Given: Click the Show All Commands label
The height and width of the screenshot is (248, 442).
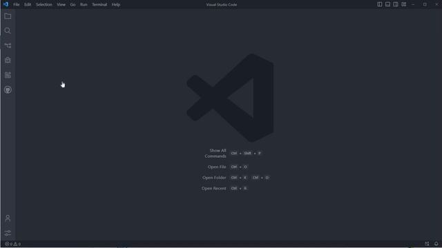Looking at the screenshot, I should click(x=215, y=153).
